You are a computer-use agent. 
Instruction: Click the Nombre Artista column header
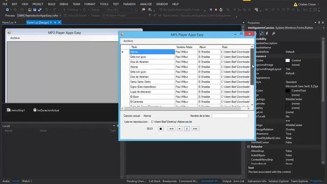(186, 47)
